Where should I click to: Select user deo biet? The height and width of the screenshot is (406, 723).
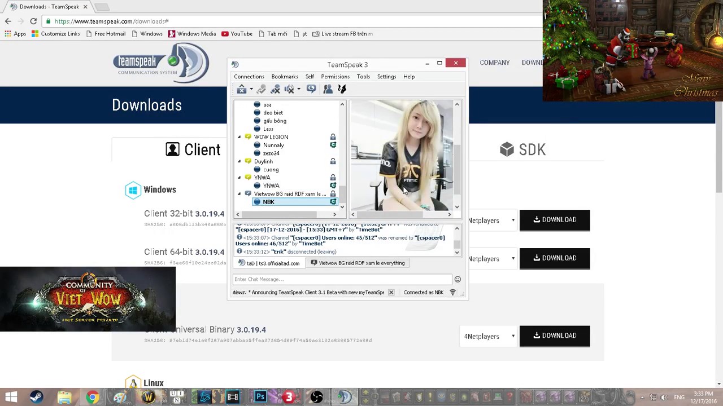click(x=273, y=113)
